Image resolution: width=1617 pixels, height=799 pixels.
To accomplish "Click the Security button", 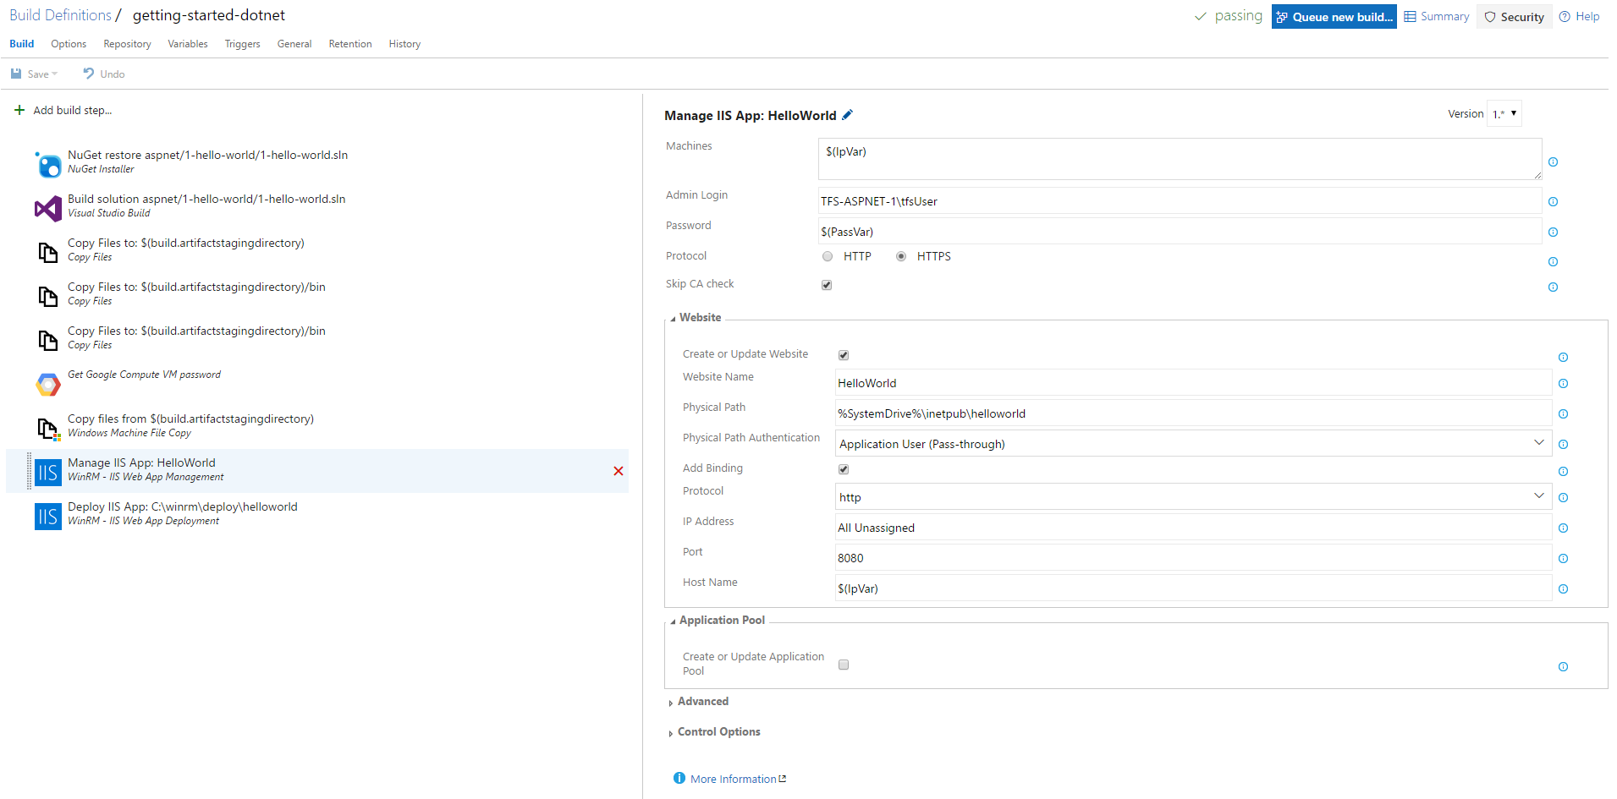I will pyautogui.click(x=1514, y=17).
